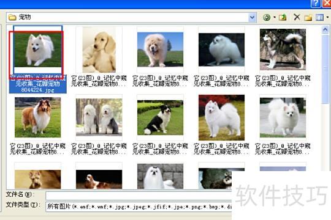Viewport: 331px width, 220px height.
Task: Select the white Maltese with topknot thumbnail
Action: [160, 176]
